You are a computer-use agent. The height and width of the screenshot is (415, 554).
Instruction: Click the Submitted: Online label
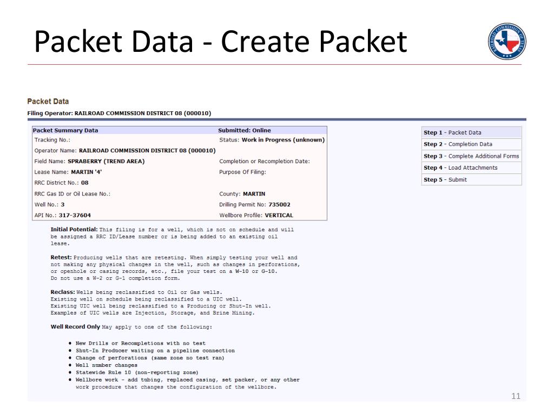point(245,130)
